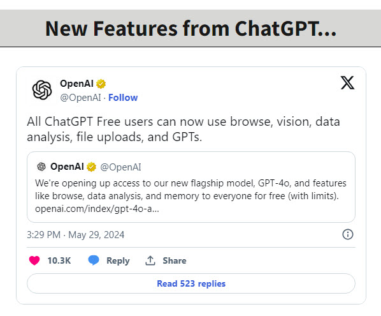The image size is (381, 316).
Task: Click the small OpenAI logo in quoted tweet
Action: click(x=41, y=167)
